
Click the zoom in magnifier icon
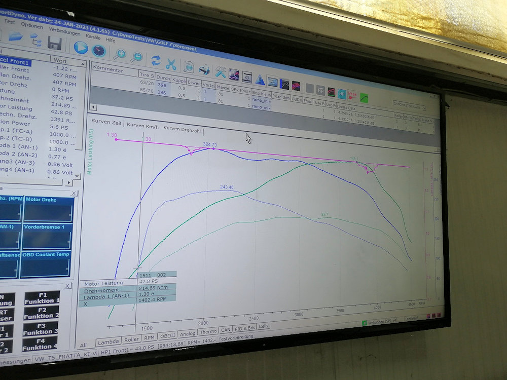click(x=120, y=54)
